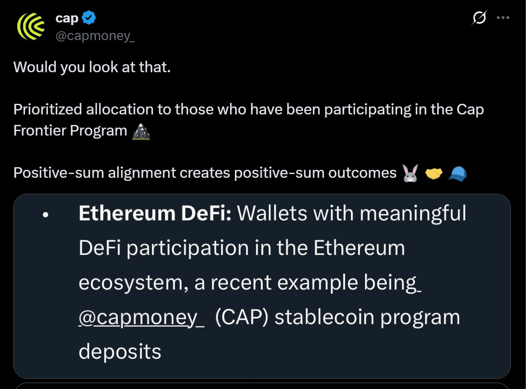526x389 pixels.
Task: Open the underlined @capmoney_ mention in the image
Action: click(141, 318)
